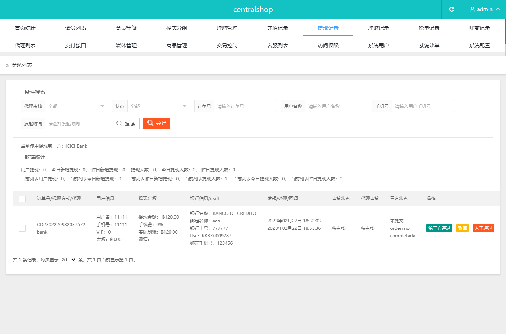Reject withdrawal with yellow 驳回 button
Image resolution: width=506 pixels, height=334 pixels.
coord(462,228)
